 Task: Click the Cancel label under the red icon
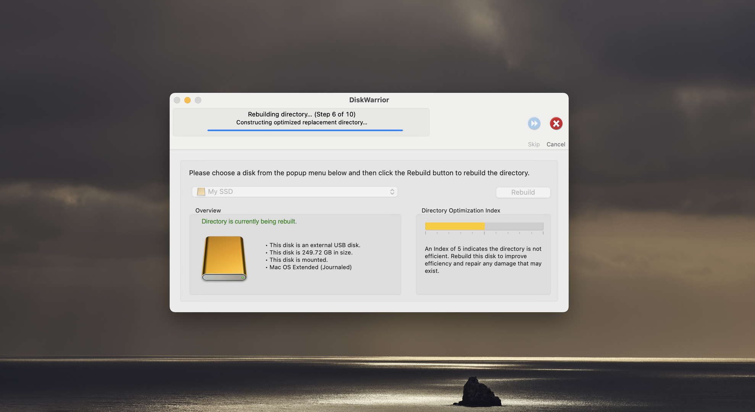(556, 144)
